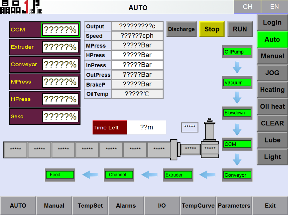Screen dimensions: 288x215
Task: Toggle the Vacuum status indicator
Action: point(237,83)
